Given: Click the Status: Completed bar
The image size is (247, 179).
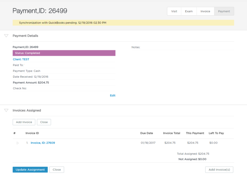Looking at the screenshot, I should tap(64, 53).
